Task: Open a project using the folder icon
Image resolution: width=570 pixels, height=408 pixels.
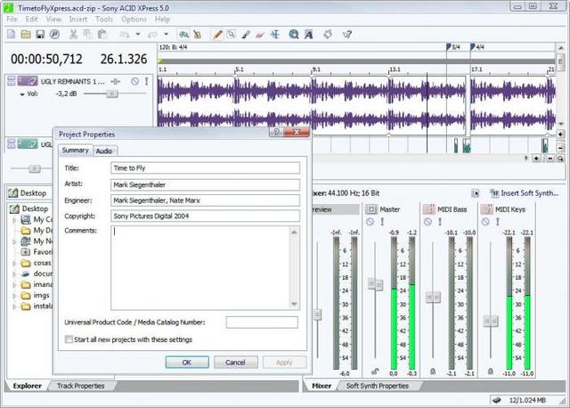Action: pyautogui.click(x=26, y=35)
